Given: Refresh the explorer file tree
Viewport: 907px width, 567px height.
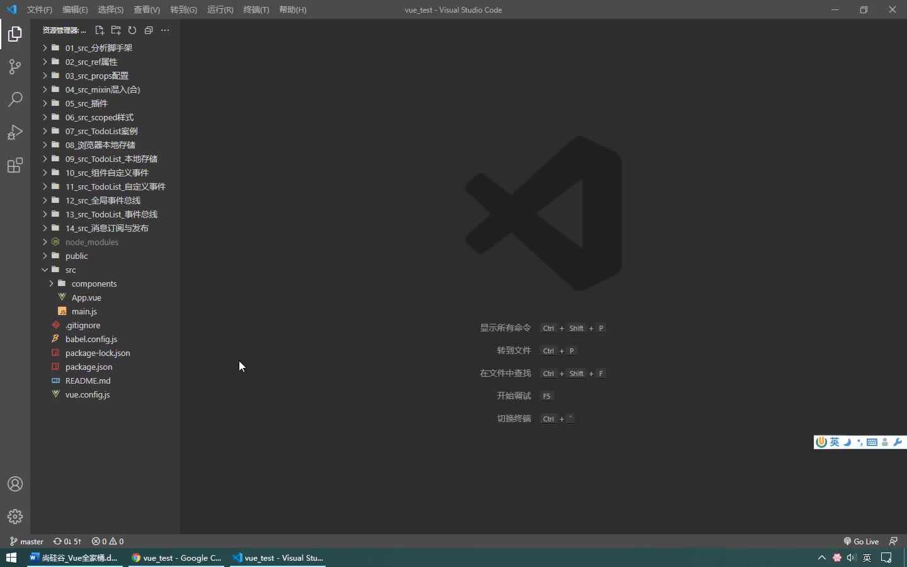Looking at the screenshot, I should [132, 30].
